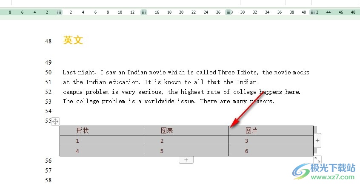Select the table cell with value 4
The height and width of the screenshot is (184, 360).
click(x=102, y=151)
